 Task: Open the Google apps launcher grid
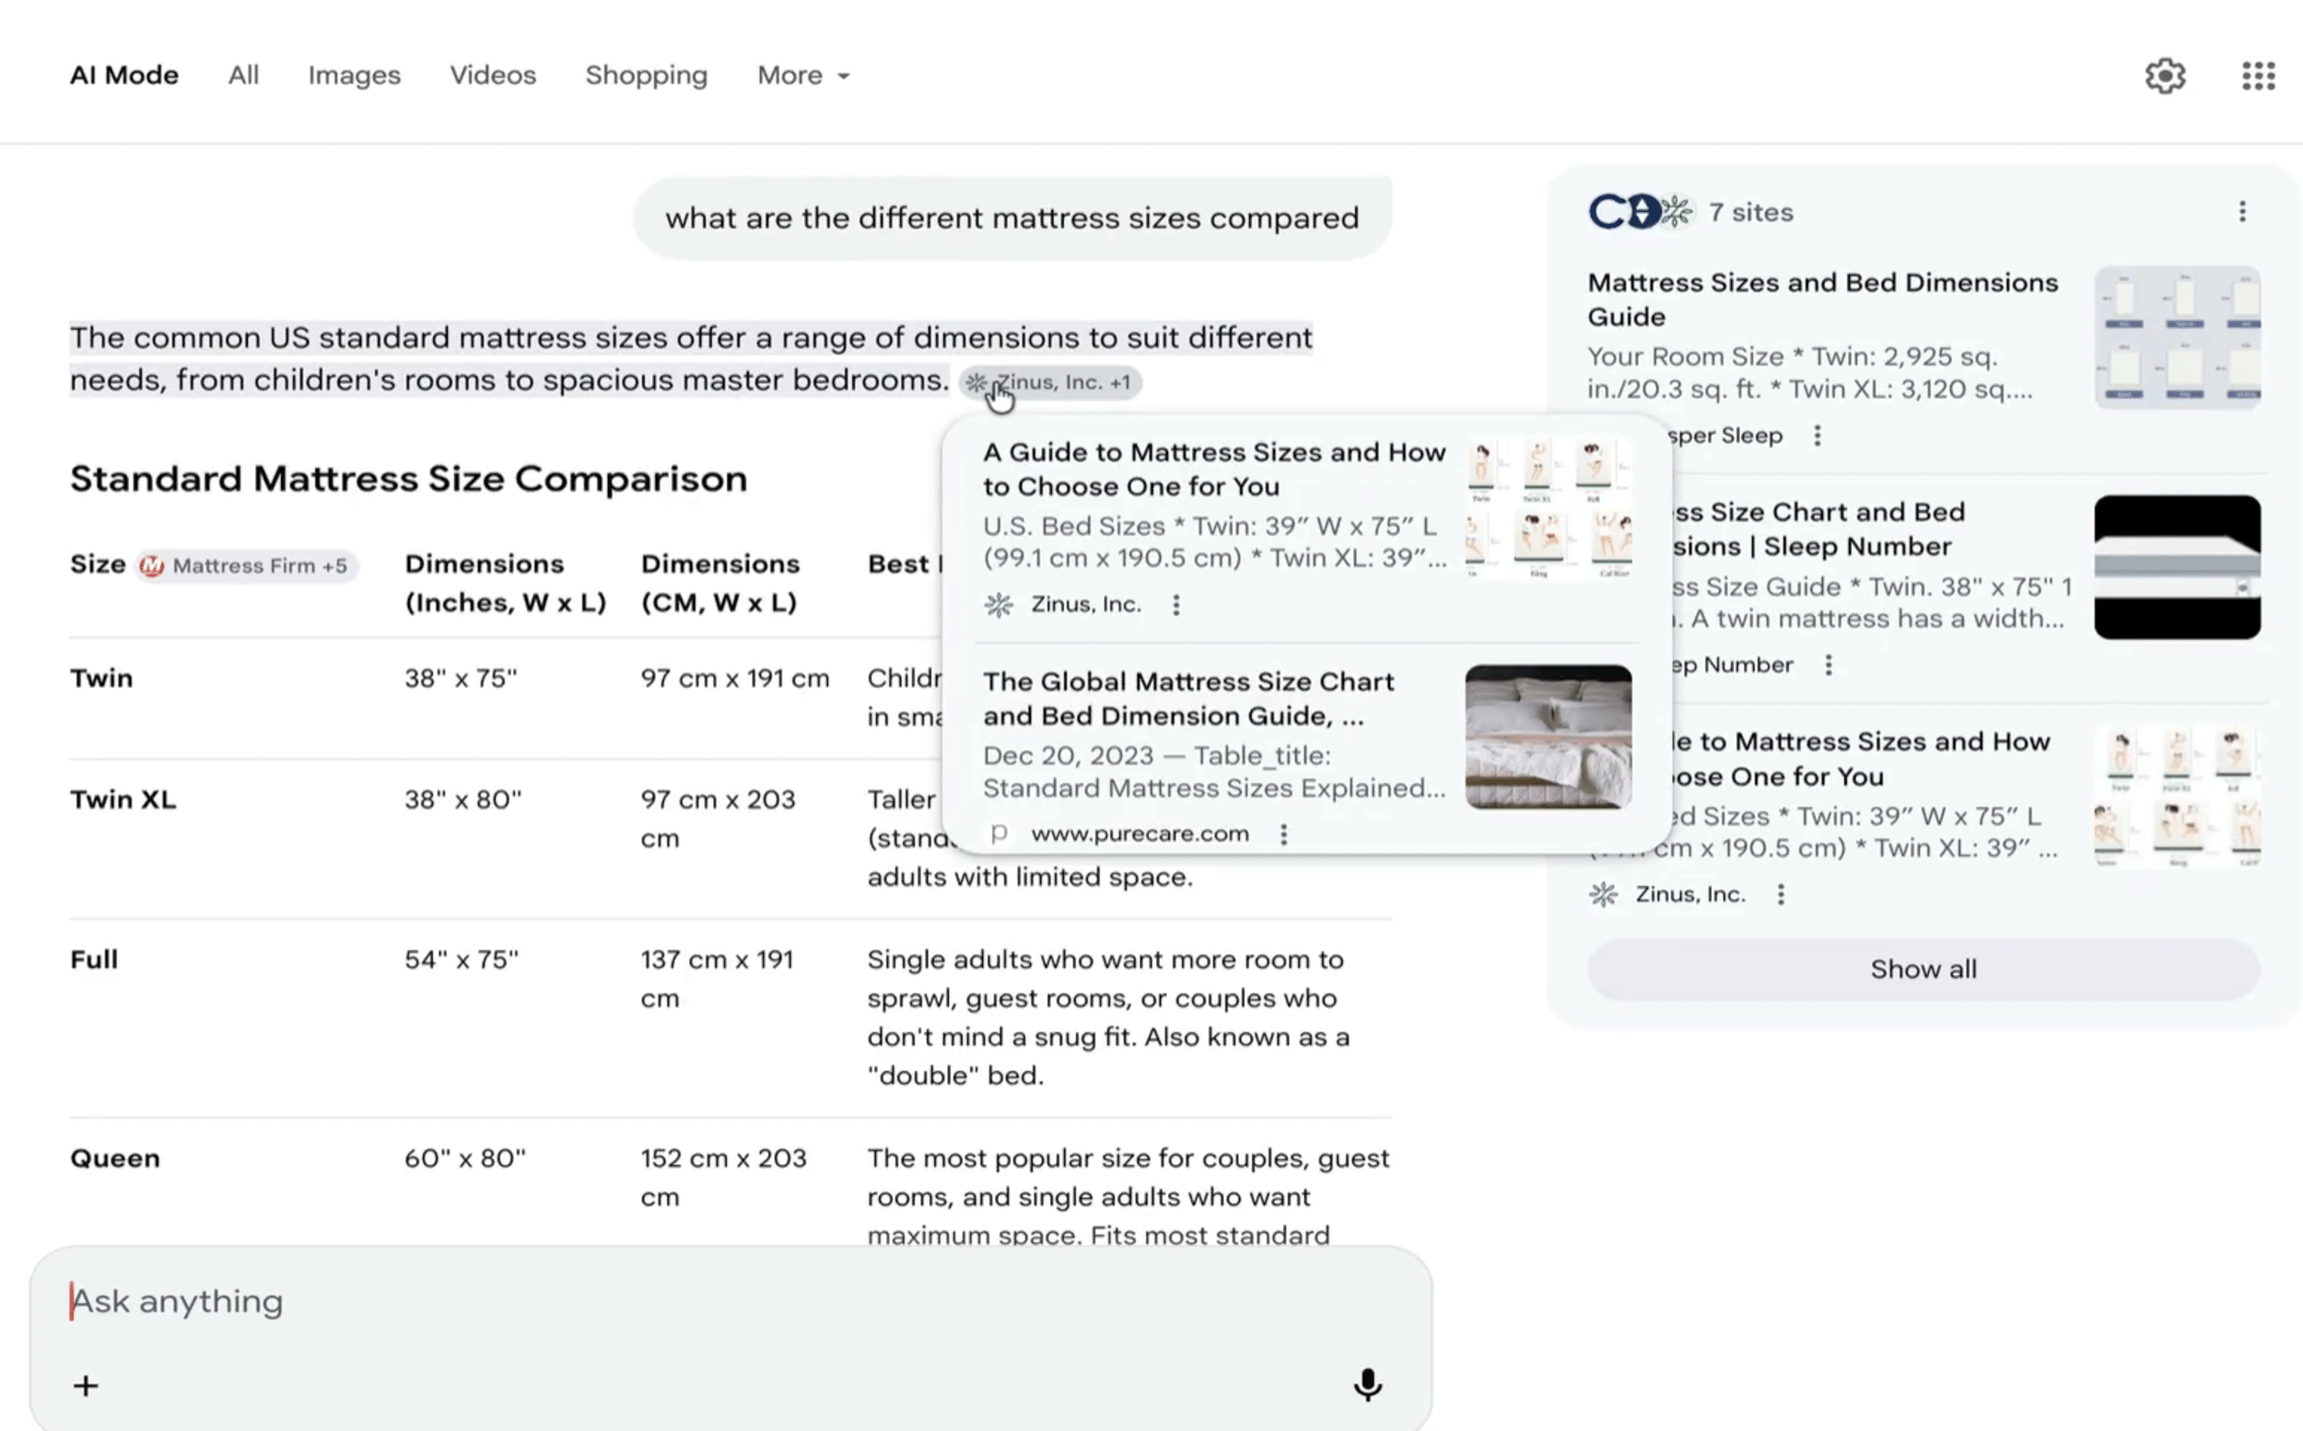coord(2259,75)
